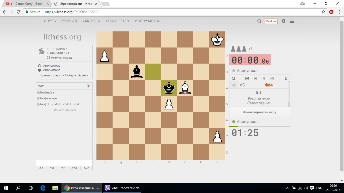The image size is (344, 193).
Task: Select the black bishop on the board
Action: 136,72
